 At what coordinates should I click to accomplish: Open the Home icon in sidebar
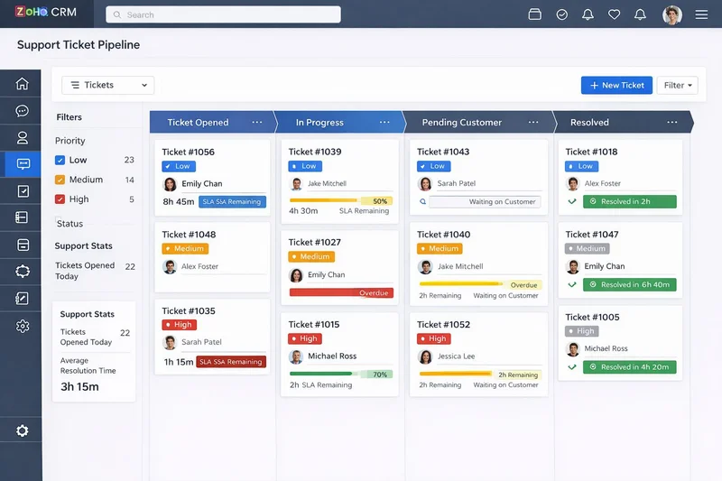(x=22, y=84)
